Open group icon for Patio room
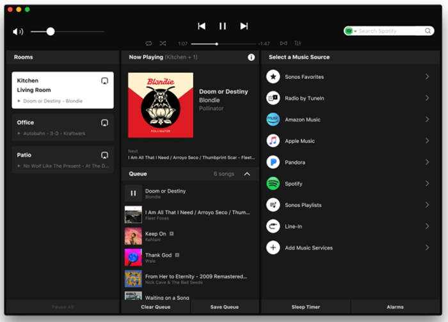This screenshot has width=448, height=322. 104,155
